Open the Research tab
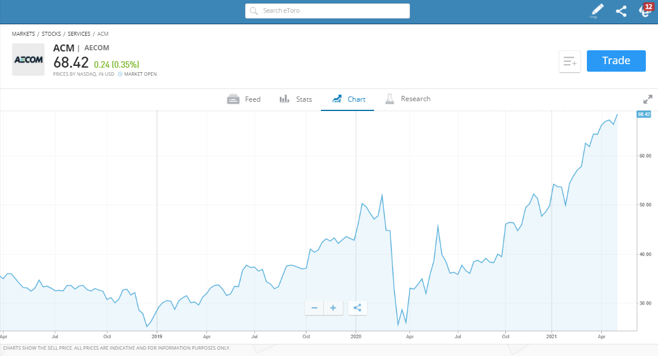Image resolution: width=658 pixels, height=356 pixels. coord(408,99)
